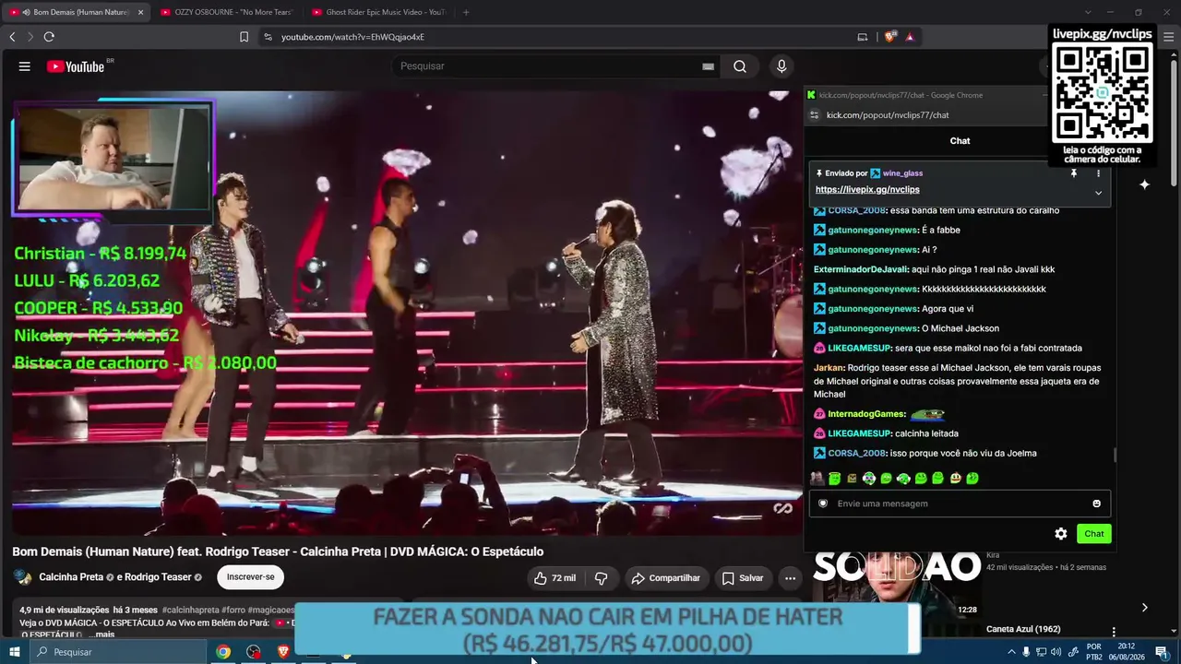Open site info icon in the address bar
Screen dimensions: 1181x664
point(268,37)
